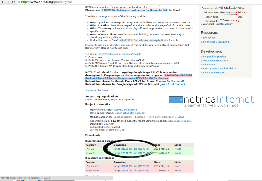Open the code.google.com apis console link
Screen dimensions: 262x181
click(x=120, y=54)
